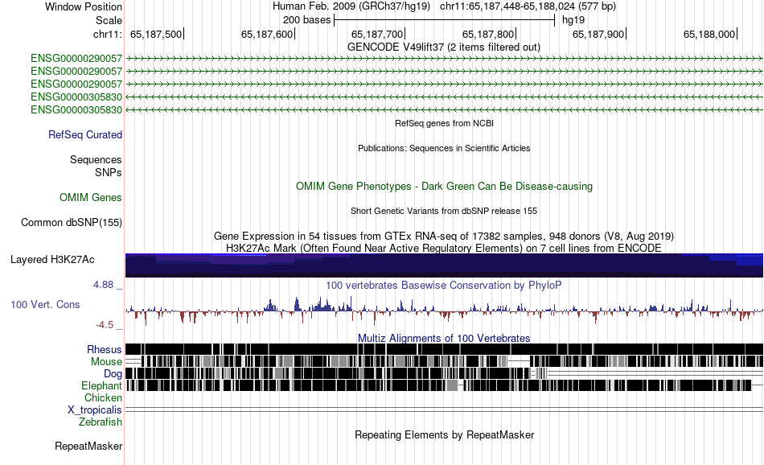This screenshot has height=465, width=764.
Task: Select the Rhesus alignment label
Action: [x=104, y=349]
